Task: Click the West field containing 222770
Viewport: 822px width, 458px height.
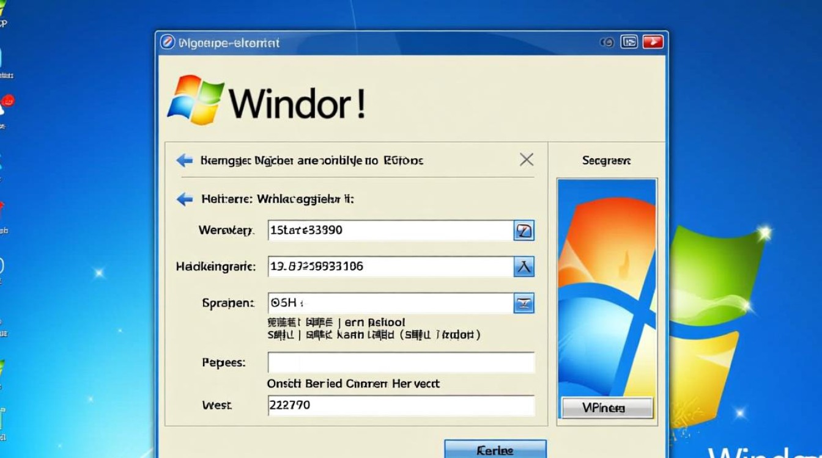Action: [401, 405]
